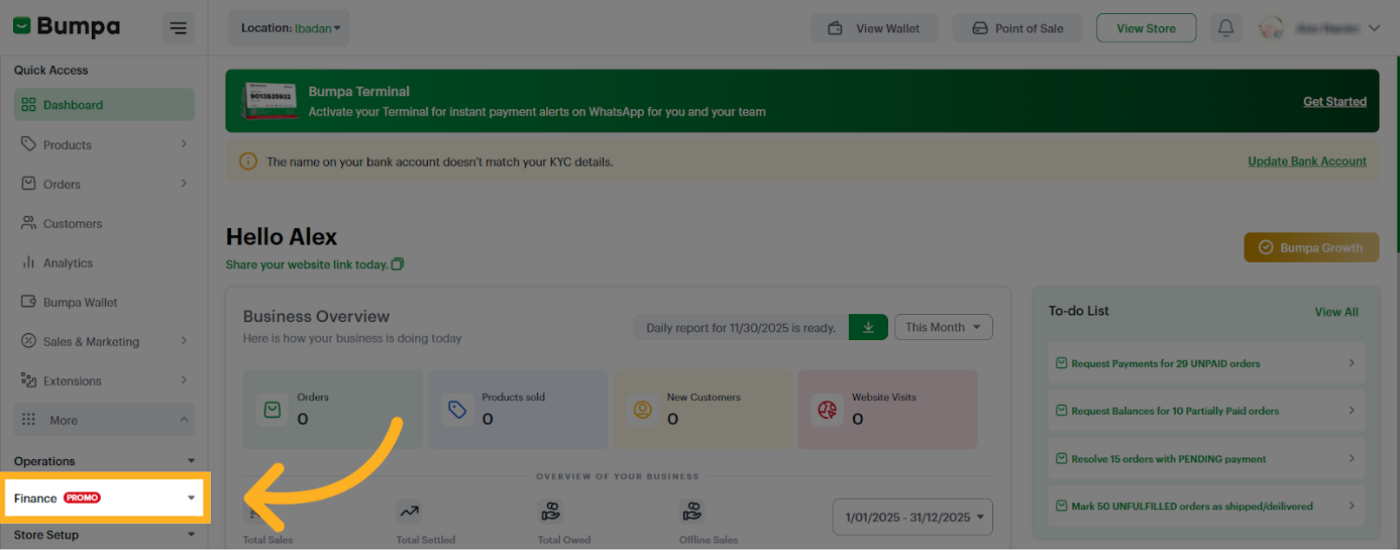Expand the Extensions submenu chevron
The width and height of the screenshot is (1400, 550).
click(x=183, y=380)
